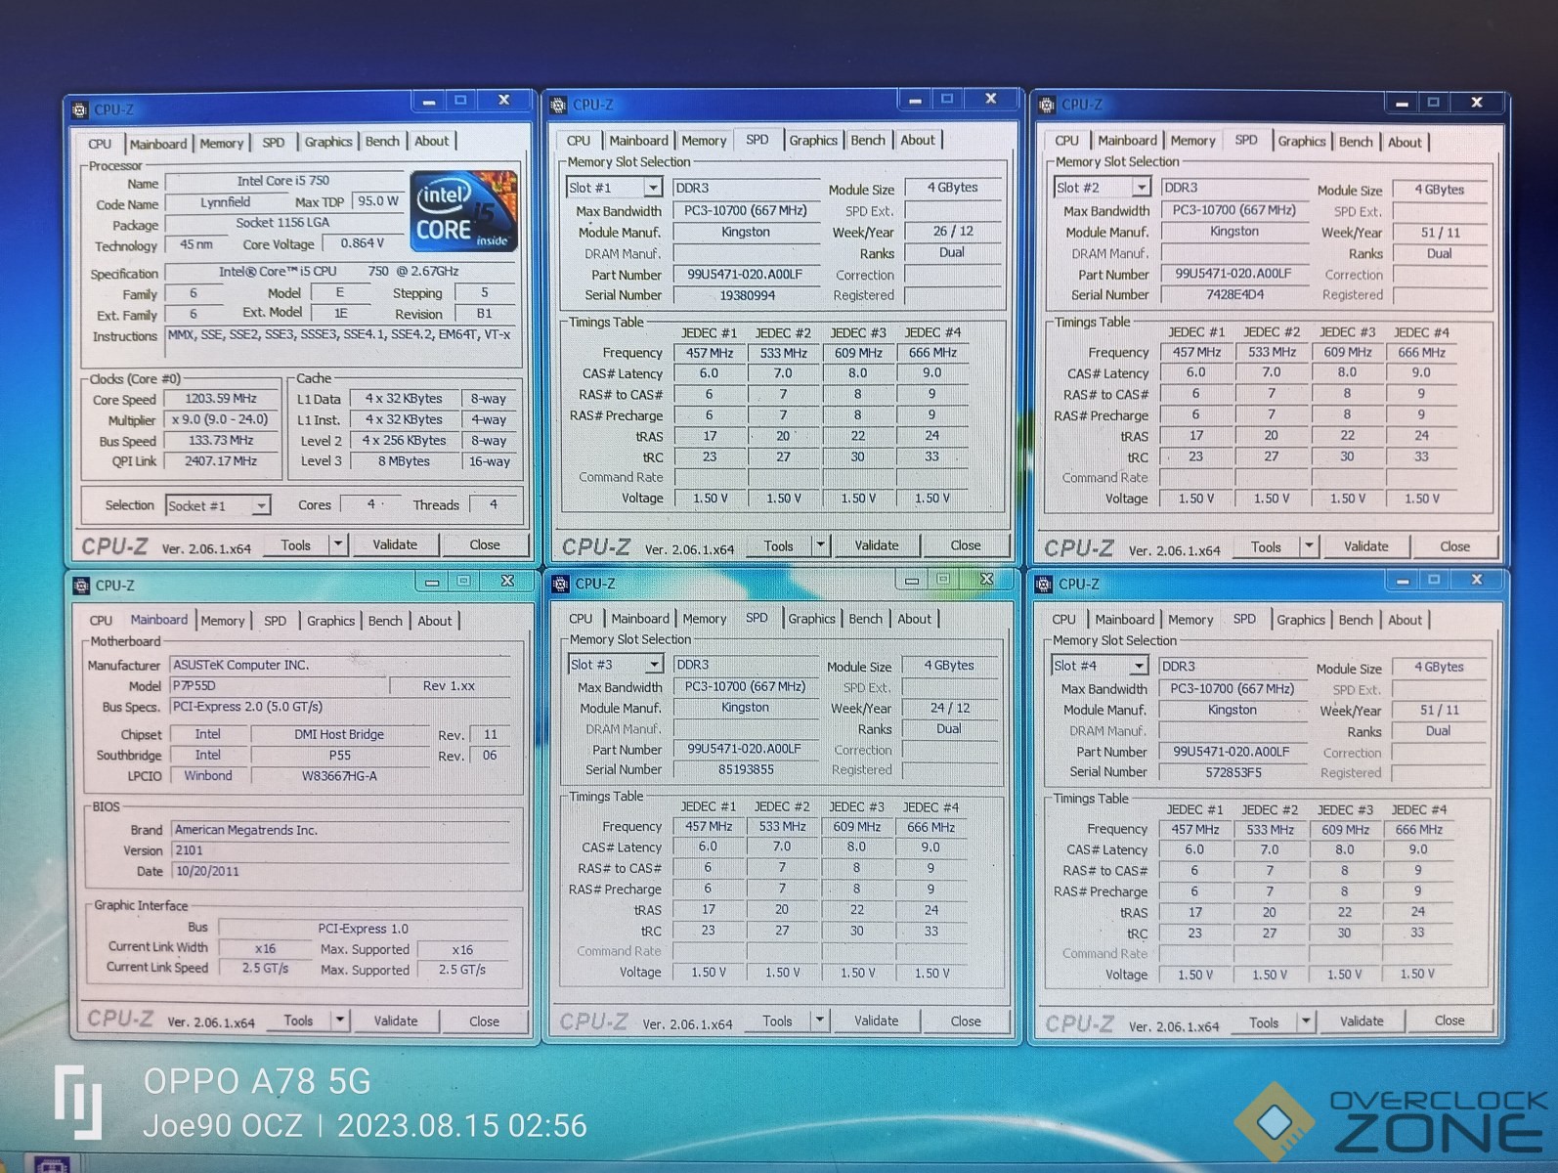Expand the Tools arrow in the Slot #3 window

click(819, 1021)
